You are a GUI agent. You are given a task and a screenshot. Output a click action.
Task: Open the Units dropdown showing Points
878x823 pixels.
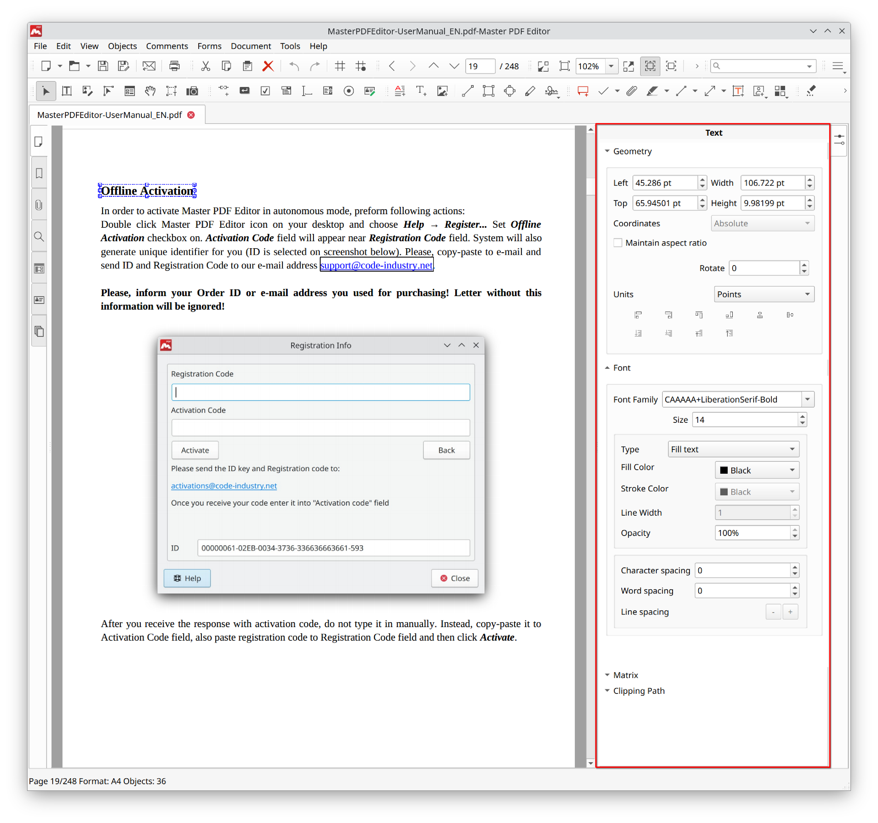click(x=764, y=294)
